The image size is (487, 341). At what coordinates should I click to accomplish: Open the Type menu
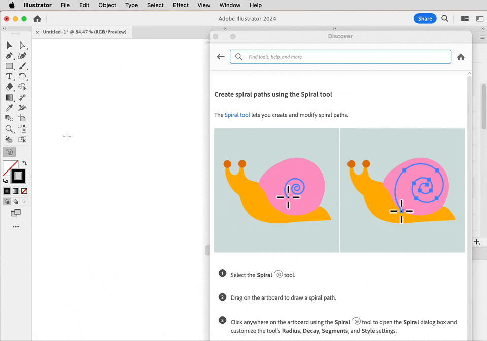tap(132, 5)
